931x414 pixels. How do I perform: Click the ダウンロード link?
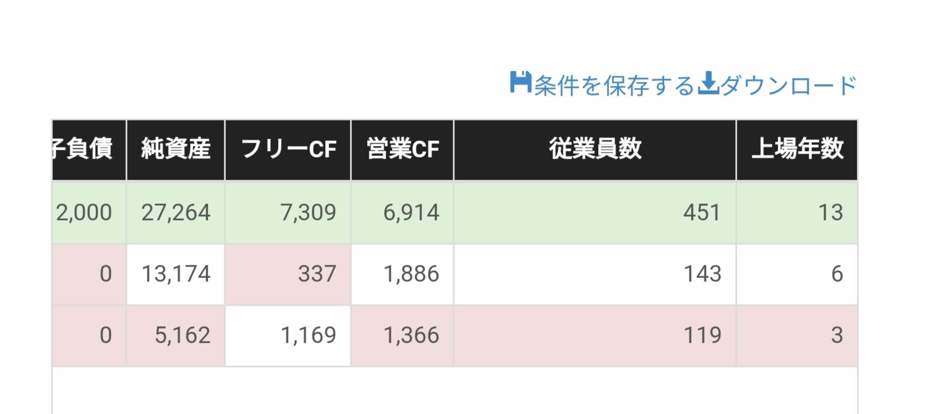pos(788,85)
